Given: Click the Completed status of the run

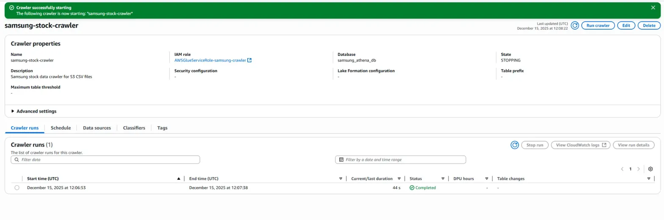Looking at the screenshot, I should tap(423, 188).
